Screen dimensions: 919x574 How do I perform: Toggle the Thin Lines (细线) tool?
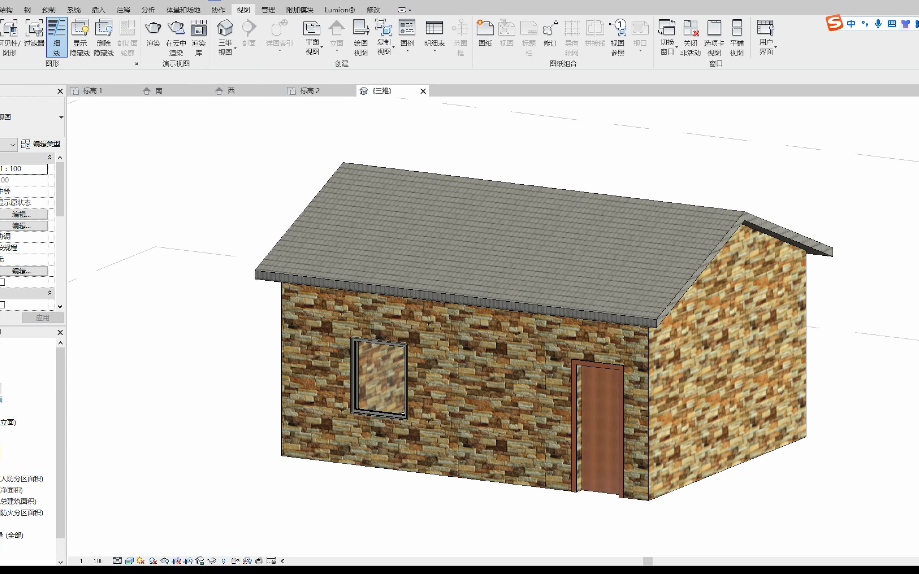[x=57, y=37]
